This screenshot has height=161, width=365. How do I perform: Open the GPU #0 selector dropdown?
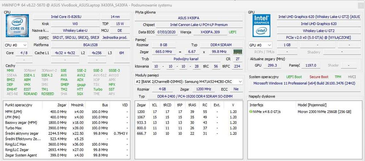point(260,45)
